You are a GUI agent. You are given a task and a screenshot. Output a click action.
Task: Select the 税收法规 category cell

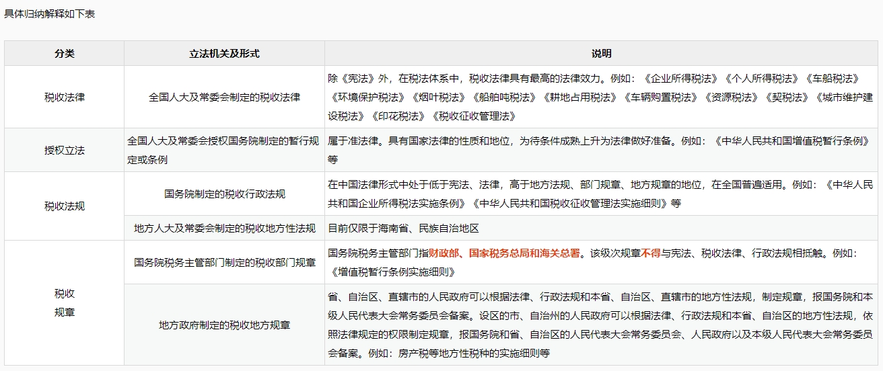pyautogui.click(x=65, y=206)
